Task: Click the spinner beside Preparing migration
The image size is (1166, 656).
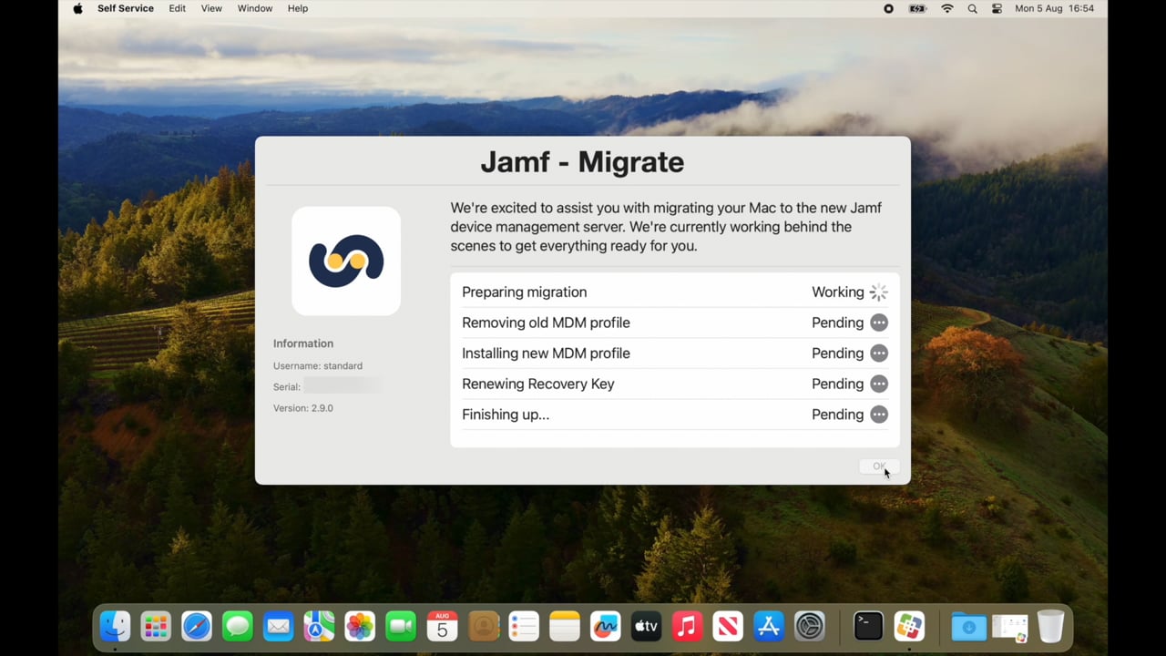Action: click(878, 292)
